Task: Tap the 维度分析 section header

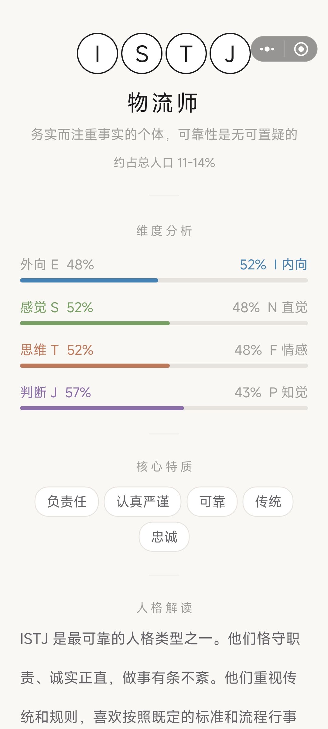Action: click(164, 231)
